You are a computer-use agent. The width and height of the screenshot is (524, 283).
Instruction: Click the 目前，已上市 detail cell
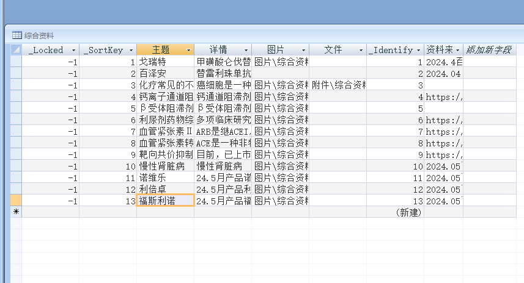coord(223,154)
